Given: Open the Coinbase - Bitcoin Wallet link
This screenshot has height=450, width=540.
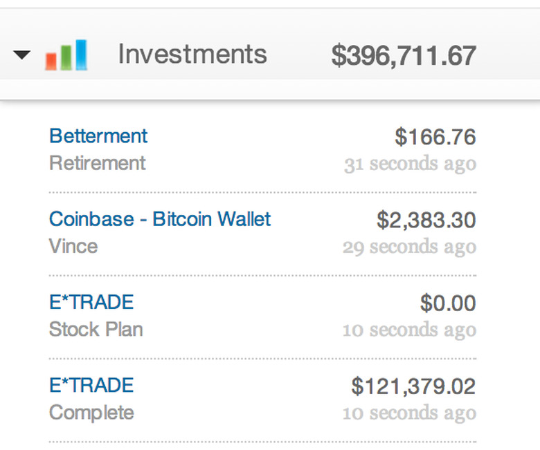Looking at the screenshot, I should 160,219.
